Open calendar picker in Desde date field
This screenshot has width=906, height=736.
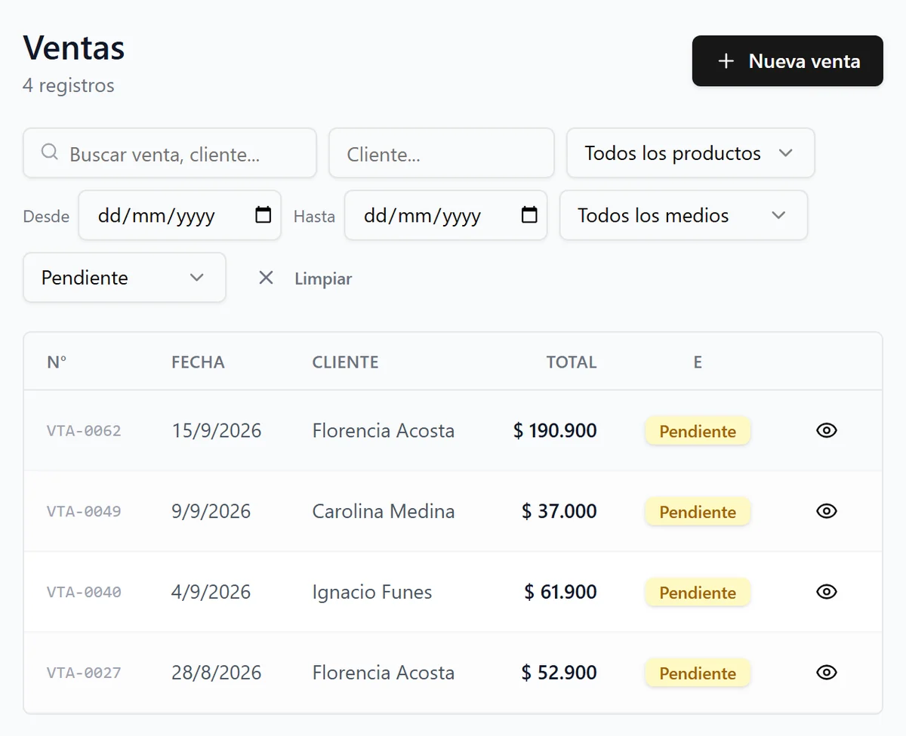point(263,215)
